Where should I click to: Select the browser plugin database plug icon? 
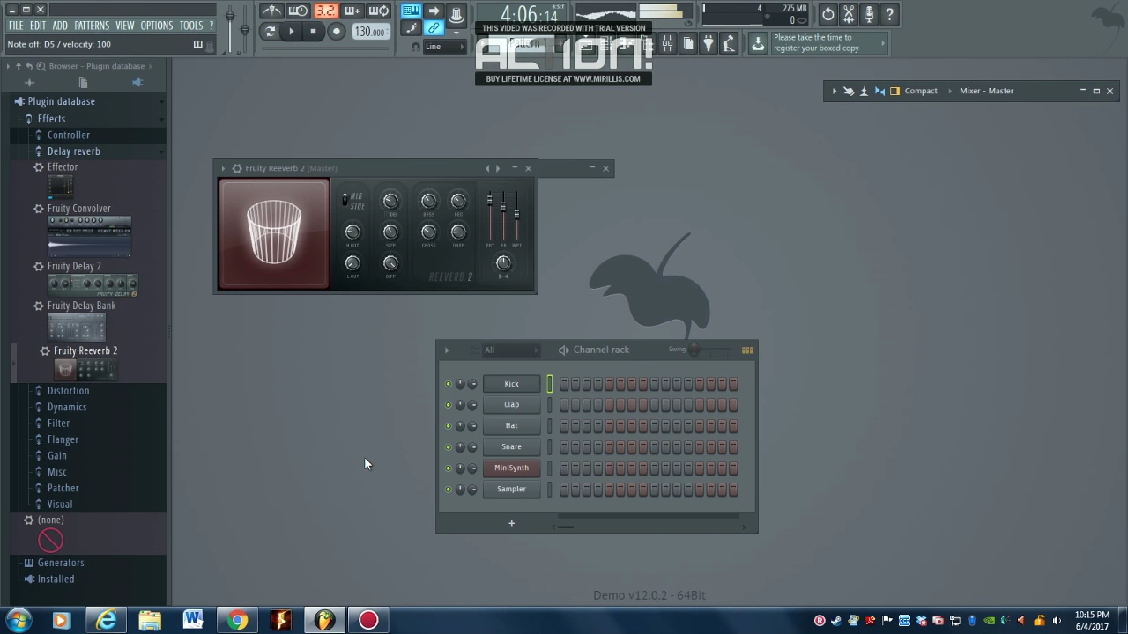pos(137,83)
